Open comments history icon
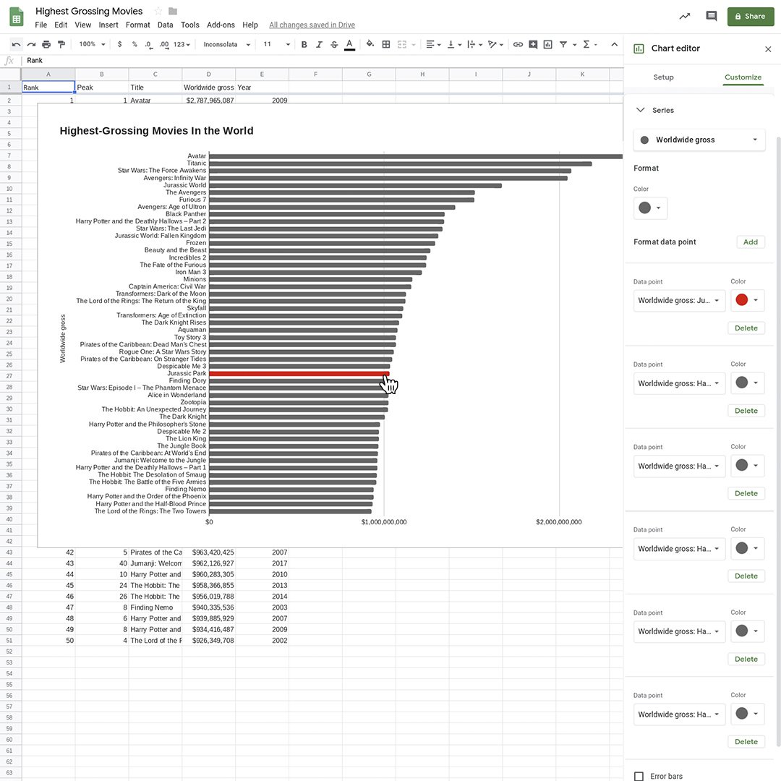The image size is (781, 781). tap(712, 16)
